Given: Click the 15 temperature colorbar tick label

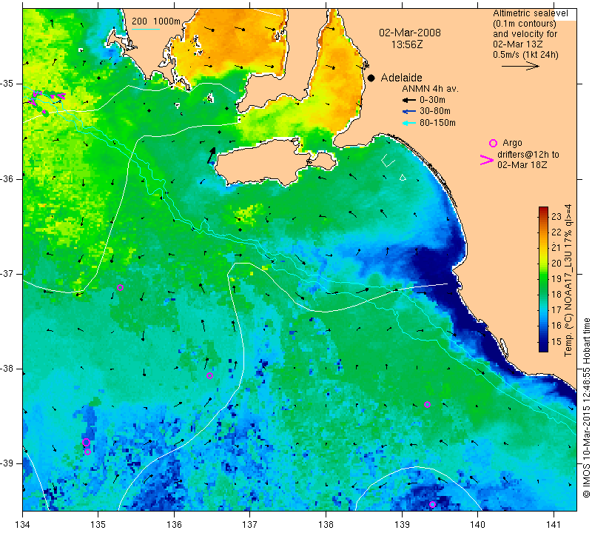Looking at the screenshot, I should pos(556,341).
